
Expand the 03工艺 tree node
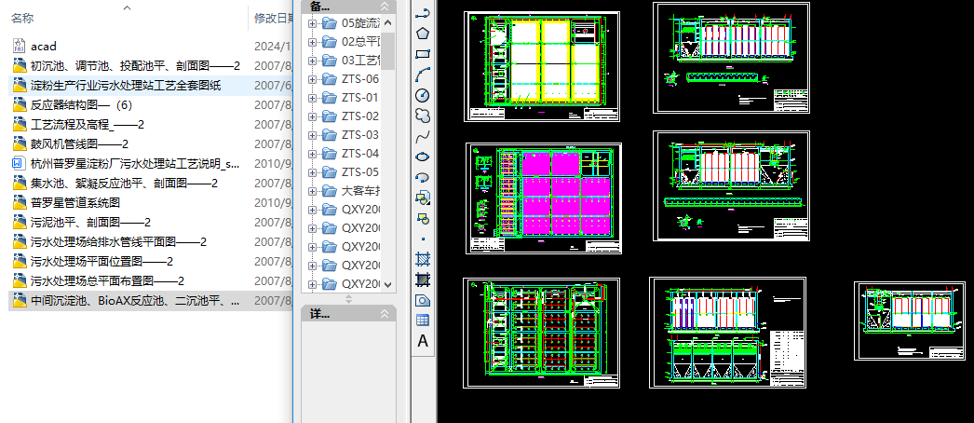pyautogui.click(x=313, y=61)
